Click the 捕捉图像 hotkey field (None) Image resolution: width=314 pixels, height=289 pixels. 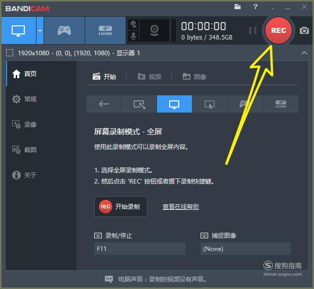point(246,249)
